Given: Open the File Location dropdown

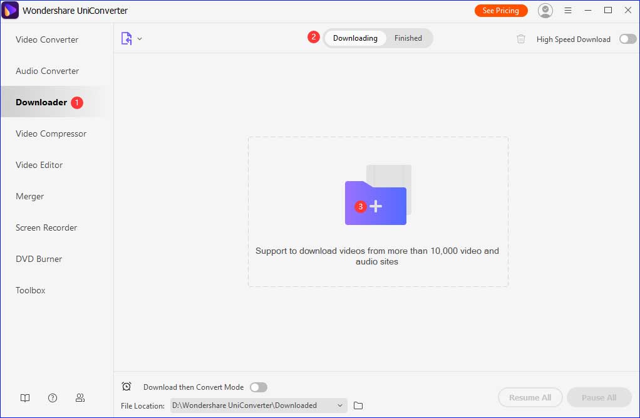Looking at the screenshot, I should 339,405.
